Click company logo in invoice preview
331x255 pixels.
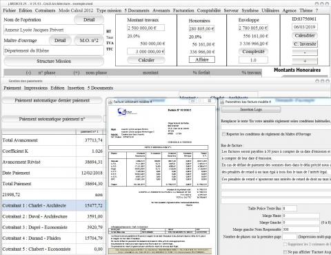coord(126,112)
